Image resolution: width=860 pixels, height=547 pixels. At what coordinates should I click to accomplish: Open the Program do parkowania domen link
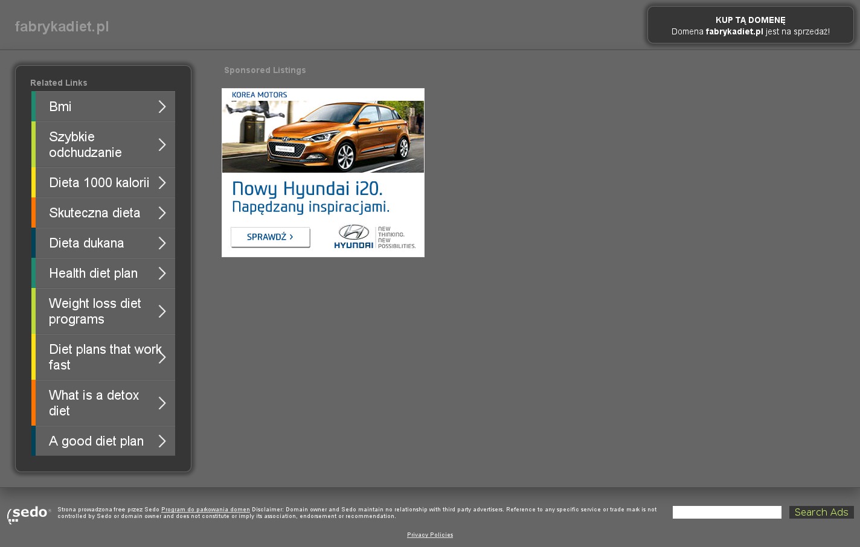click(205, 510)
